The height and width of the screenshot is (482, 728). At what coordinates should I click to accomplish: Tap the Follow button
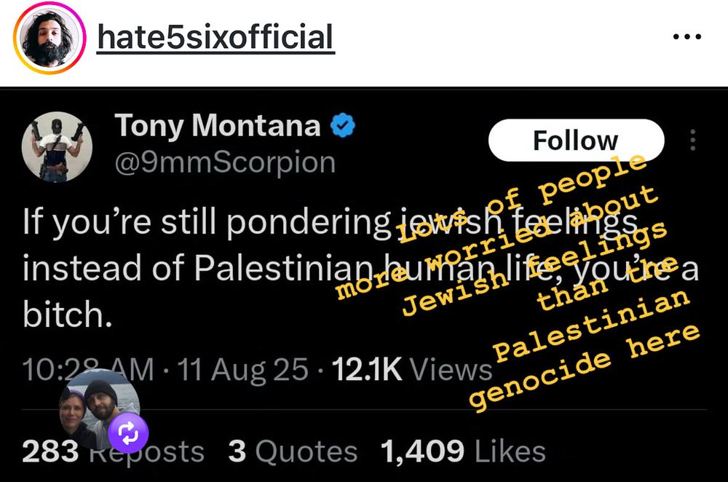pos(576,139)
